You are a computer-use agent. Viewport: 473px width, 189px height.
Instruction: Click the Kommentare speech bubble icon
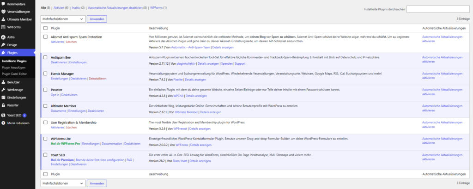pyautogui.click(x=3, y=4)
